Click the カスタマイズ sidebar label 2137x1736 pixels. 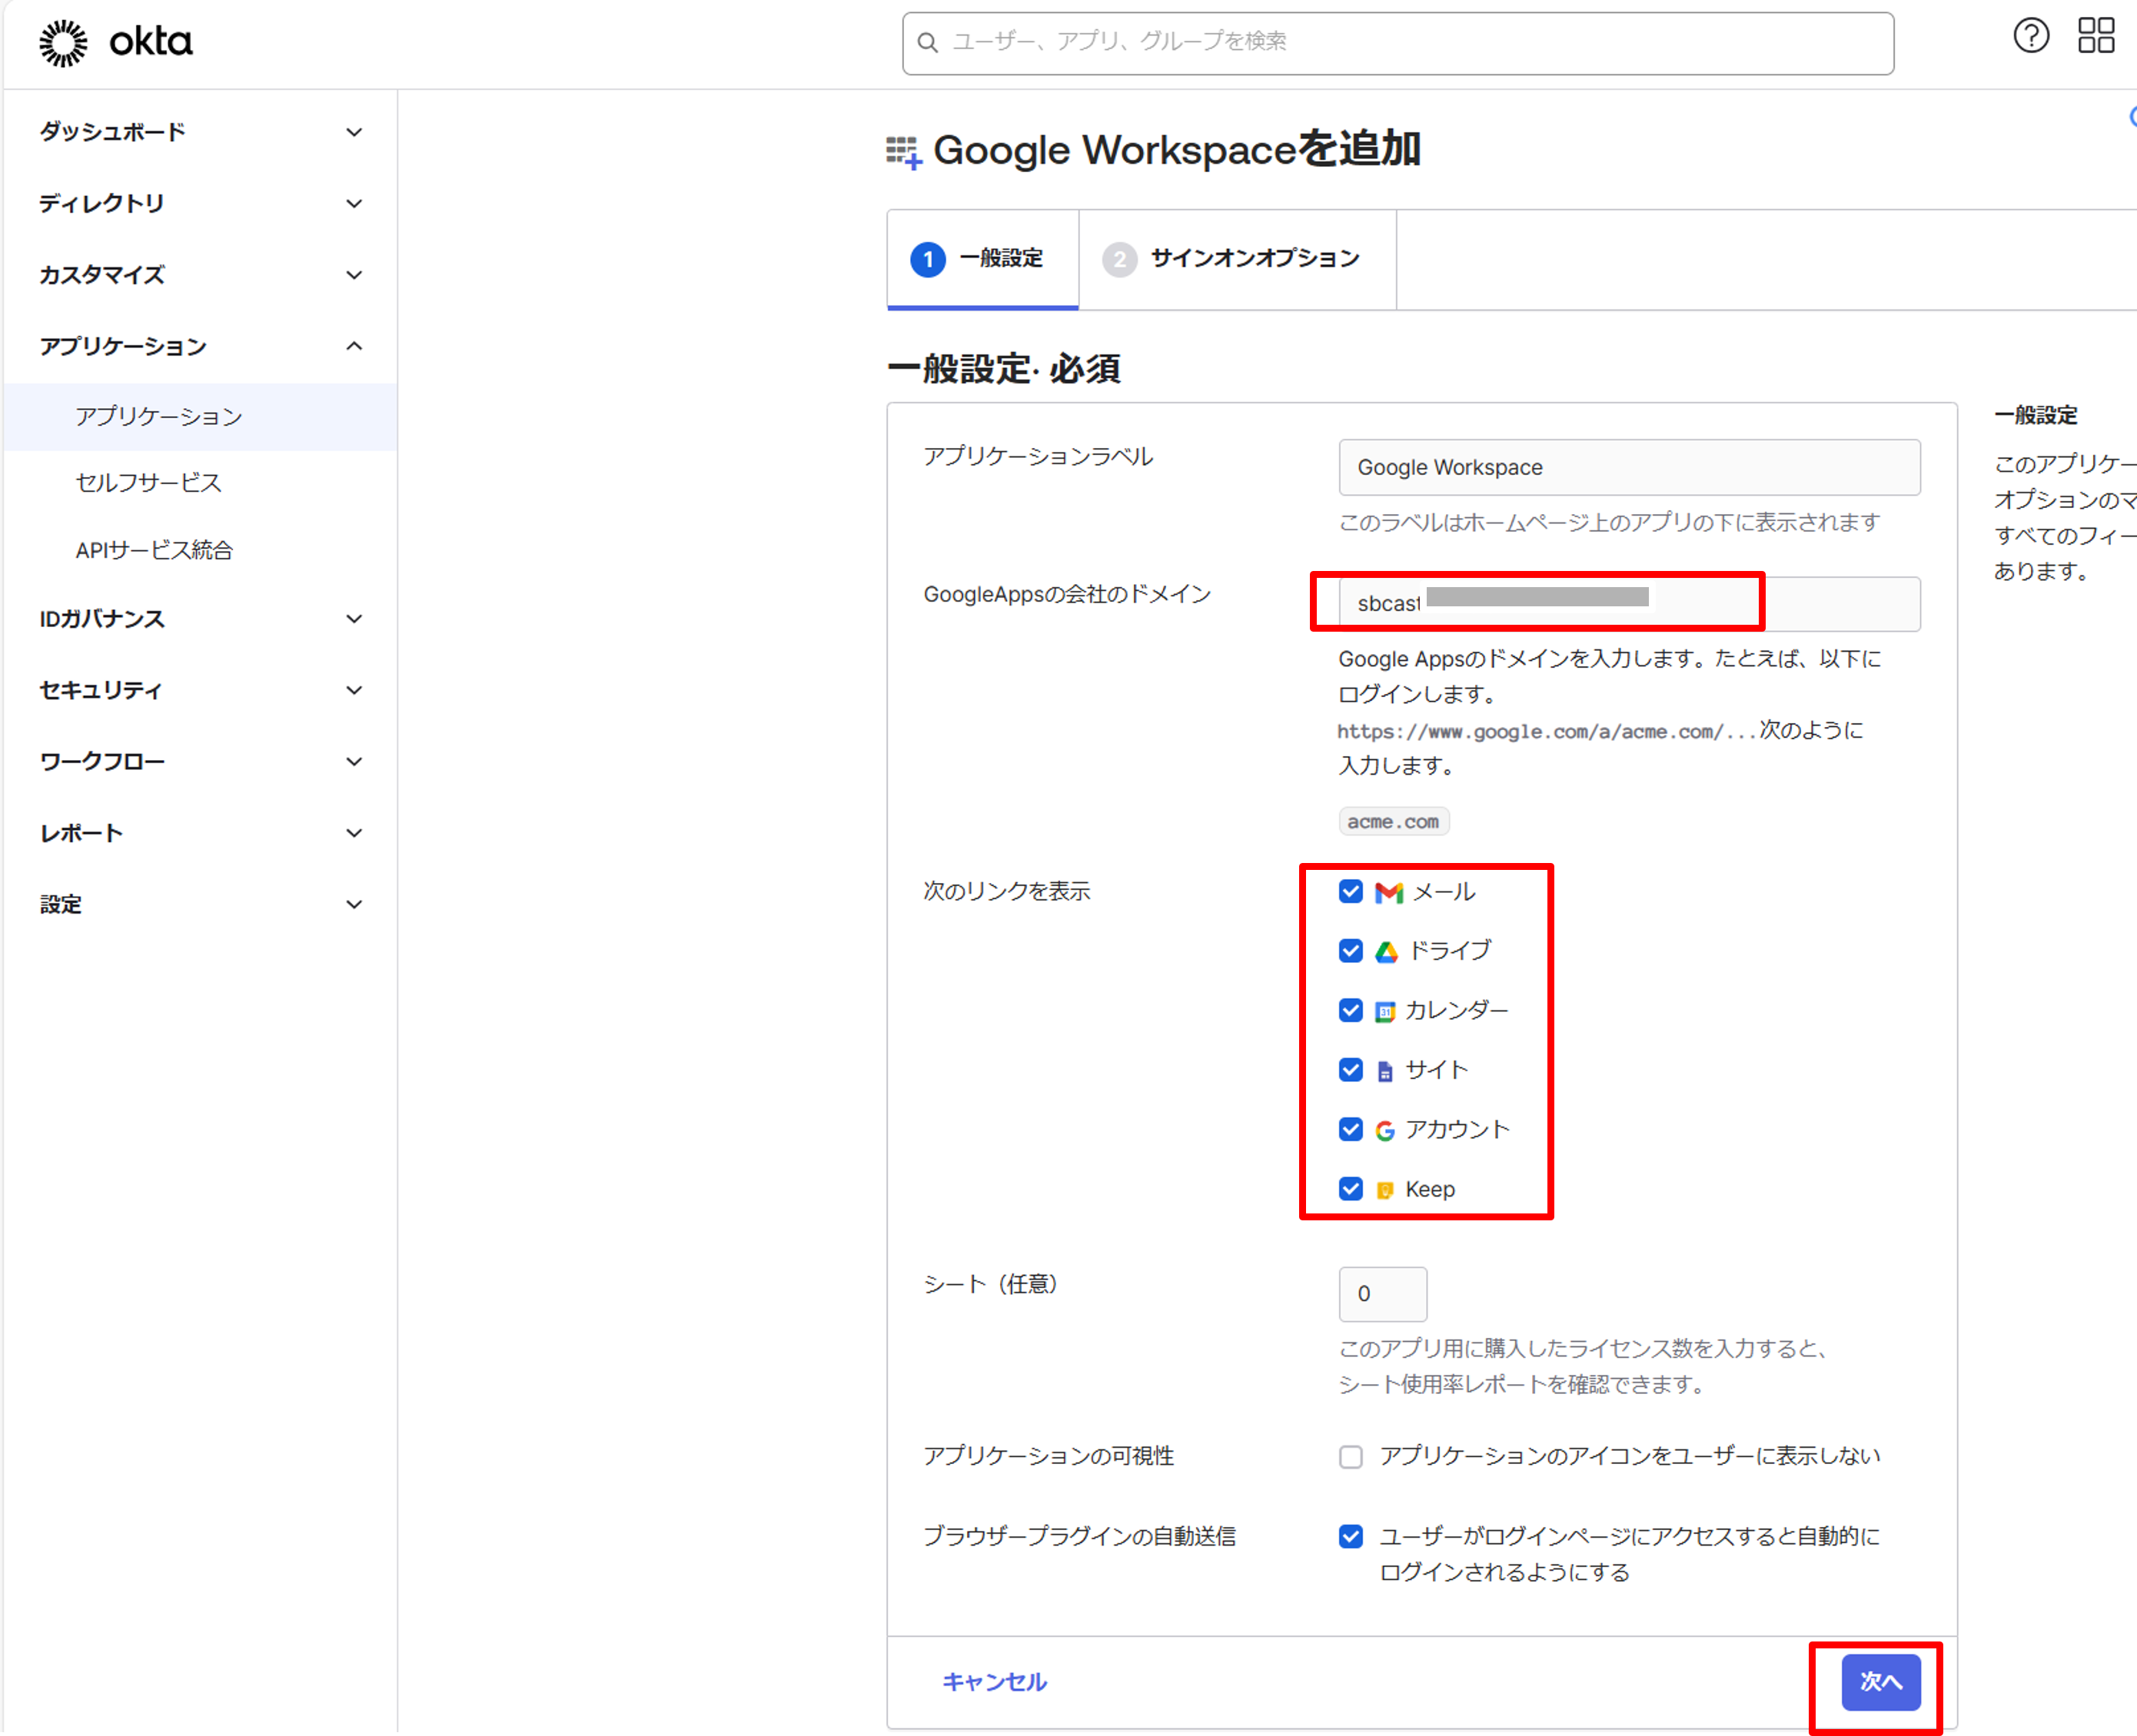(102, 275)
